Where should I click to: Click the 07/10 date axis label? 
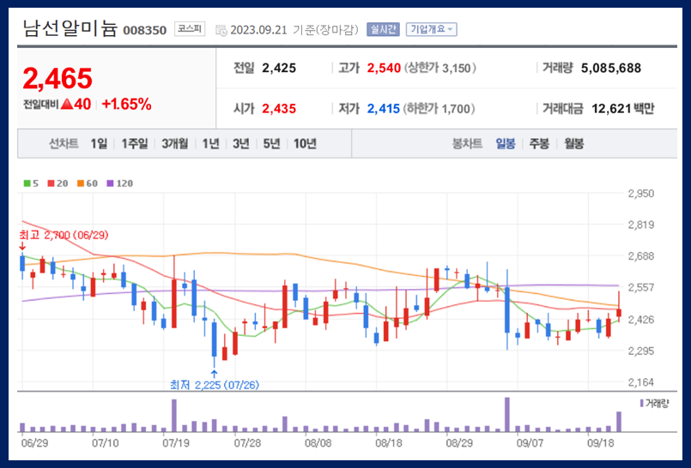coord(105,443)
